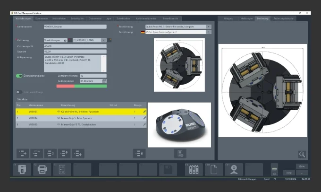Open the Meldungen tab in right panel
321x192 pixels.
point(246,18)
